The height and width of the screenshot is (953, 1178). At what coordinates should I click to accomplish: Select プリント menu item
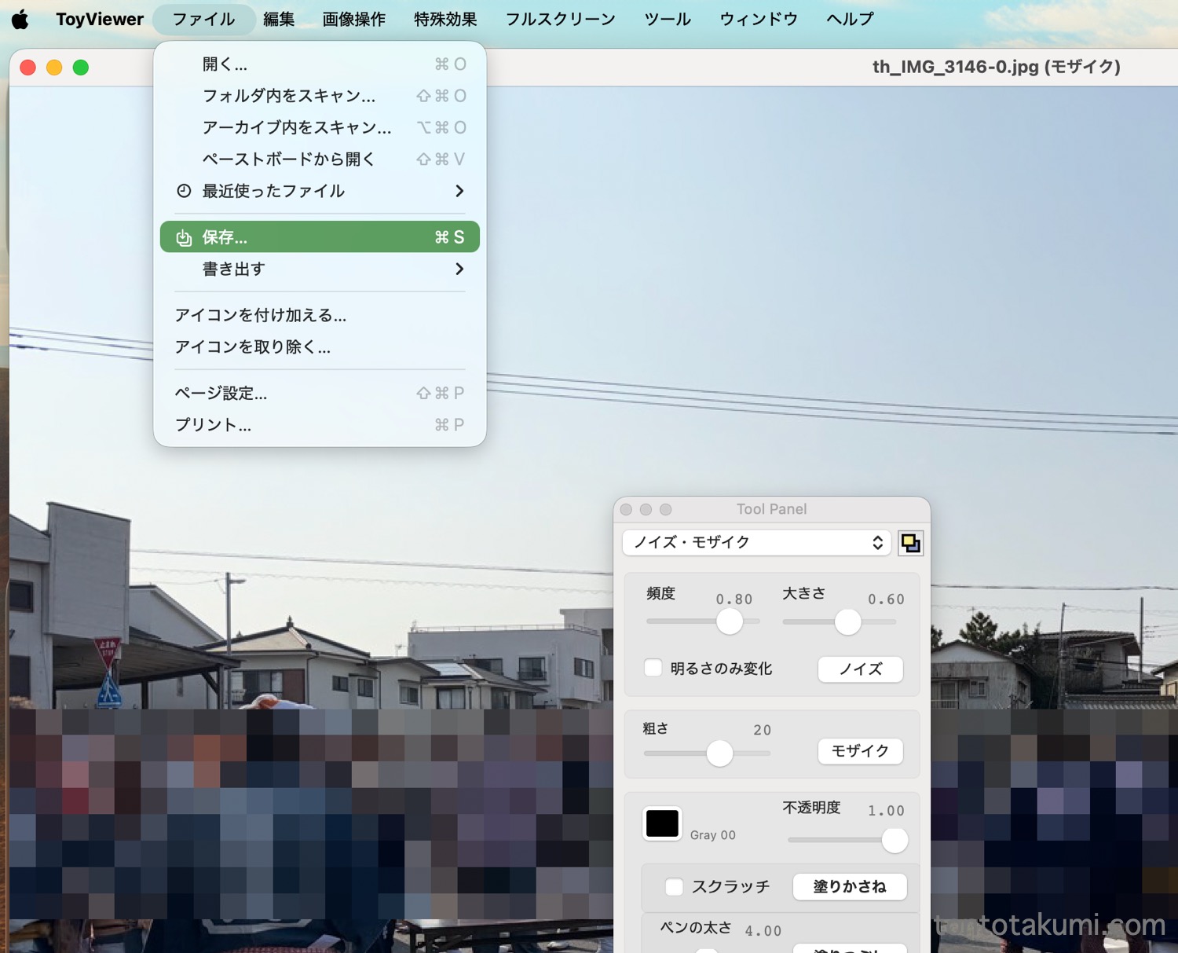coord(213,425)
